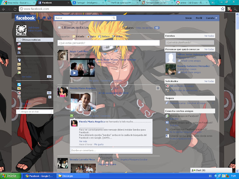Image resolution: width=239 pixels, height=179 pixels.
Task: Focus the Buscar search field
Action: click(x=83, y=18)
